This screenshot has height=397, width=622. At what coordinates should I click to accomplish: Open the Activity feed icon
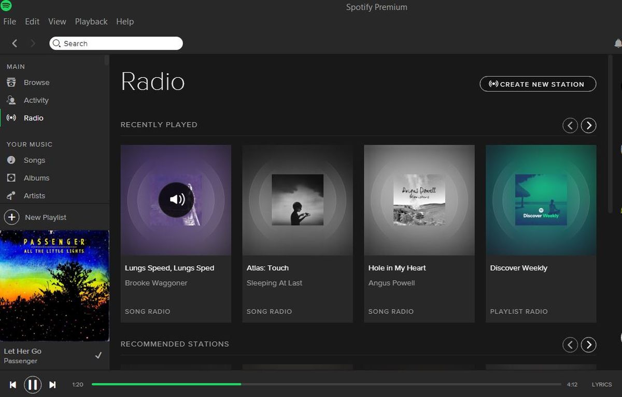pos(11,100)
